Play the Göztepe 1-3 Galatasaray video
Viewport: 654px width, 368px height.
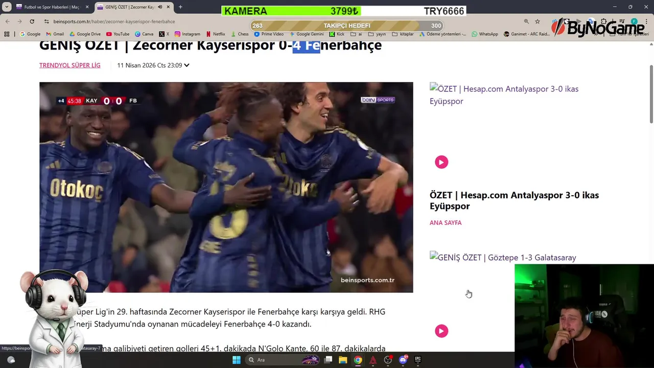tap(441, 331)
